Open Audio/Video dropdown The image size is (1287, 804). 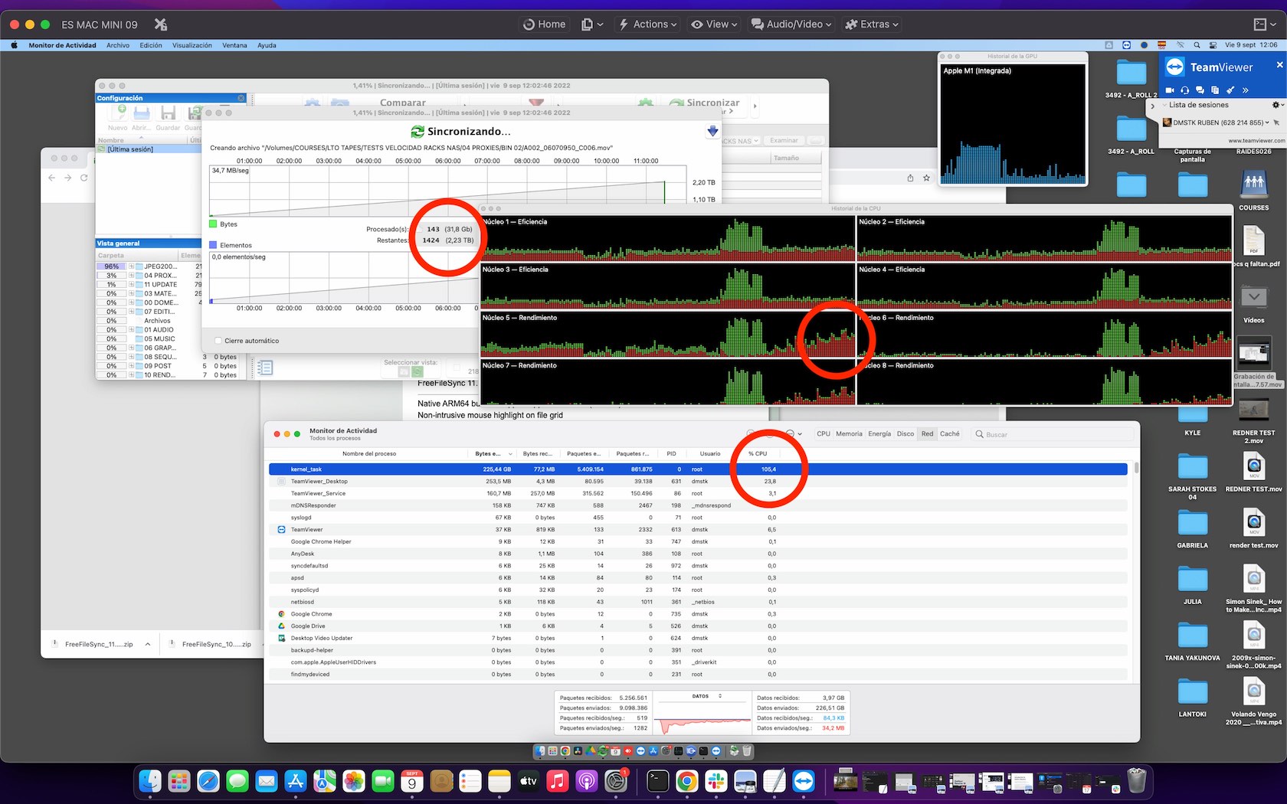[791, 25]
